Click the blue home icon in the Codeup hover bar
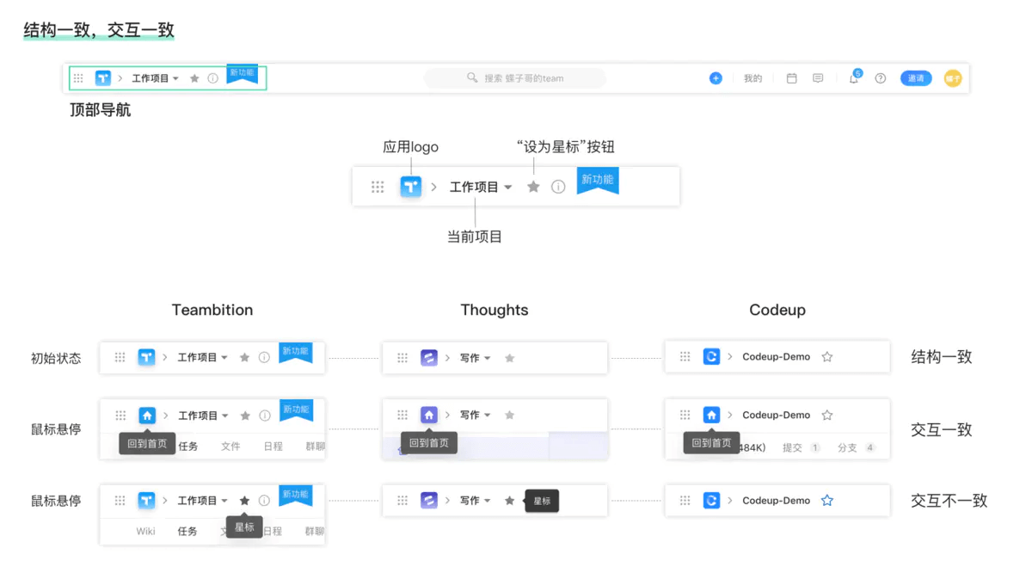Screen dimensions: 1032x579 (711, 415)
